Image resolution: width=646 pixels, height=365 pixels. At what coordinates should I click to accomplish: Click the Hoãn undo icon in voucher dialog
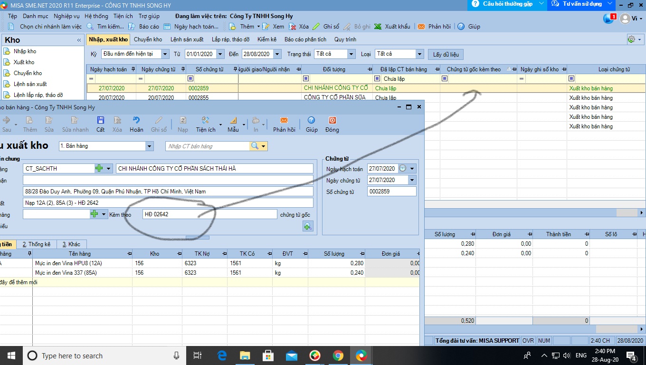pyautogui.click(x=136, y=121)
